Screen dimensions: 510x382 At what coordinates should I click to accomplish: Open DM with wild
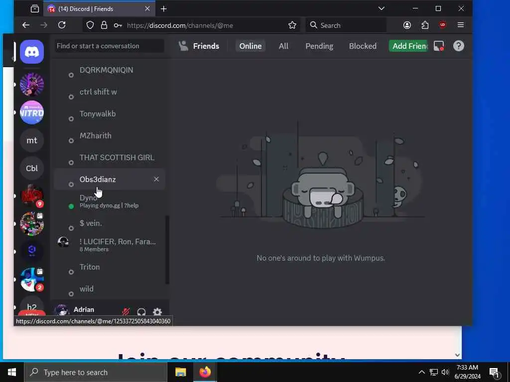point(110,289)
